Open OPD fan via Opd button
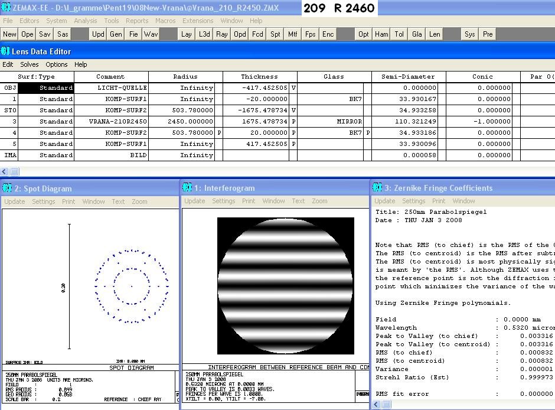Image resolution: width=555 pixels, height=410 pixels. coord(240,34)
